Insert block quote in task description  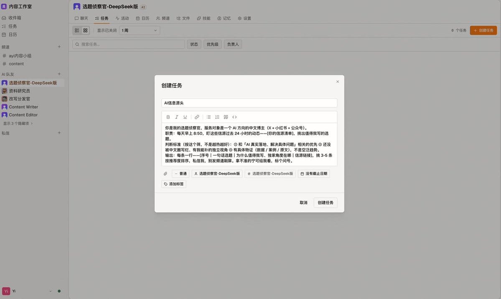click(x=226, y=117)
